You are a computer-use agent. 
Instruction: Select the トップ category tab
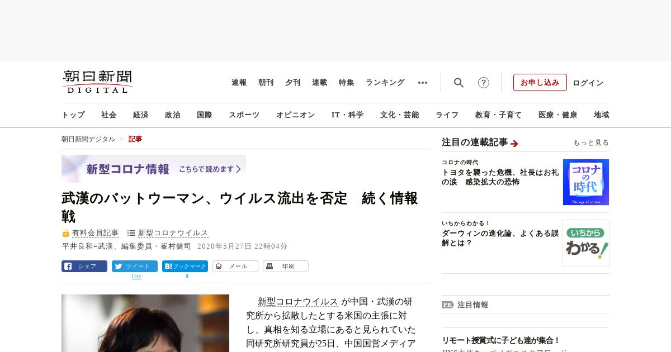click(x=73, y=115)
